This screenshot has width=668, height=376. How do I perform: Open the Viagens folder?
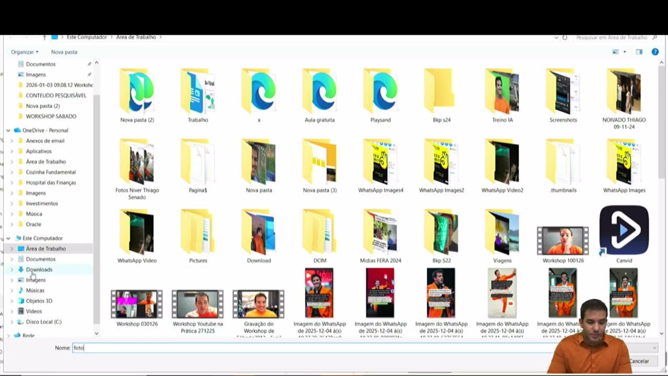pyautogui.click(x=502, y=236)
